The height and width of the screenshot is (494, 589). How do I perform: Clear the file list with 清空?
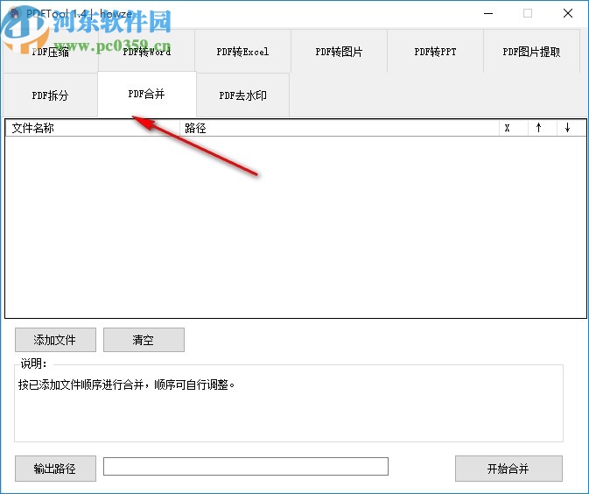coord(144,340)
